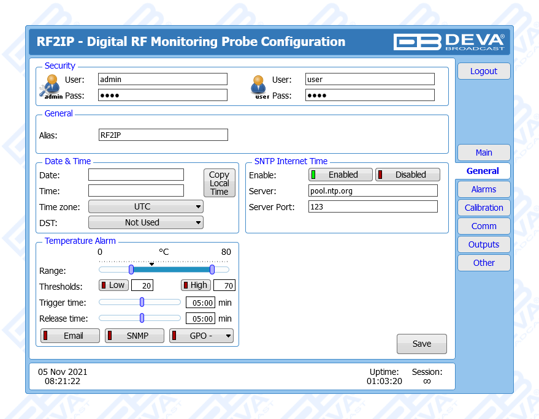Toggle Email alarm notification
This screenshot has height=419, width=539.
(70, 336)
